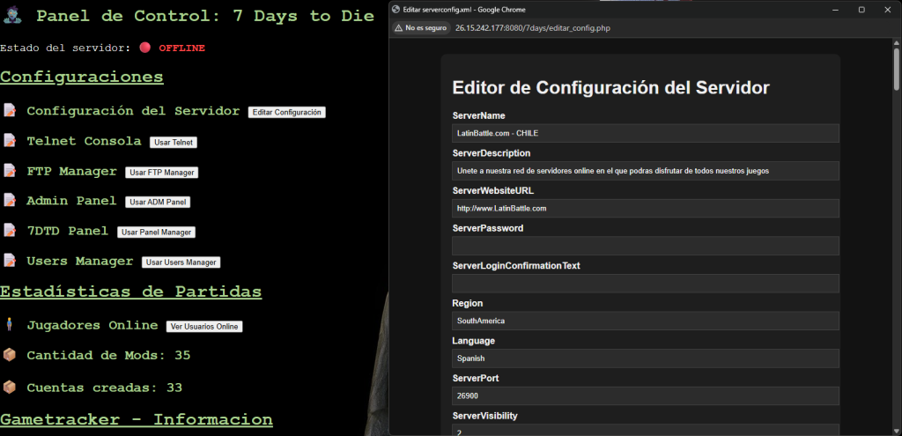Open Usar Users Manager button
The height and width of the screenshot is (436, 902).
point(181,262)
